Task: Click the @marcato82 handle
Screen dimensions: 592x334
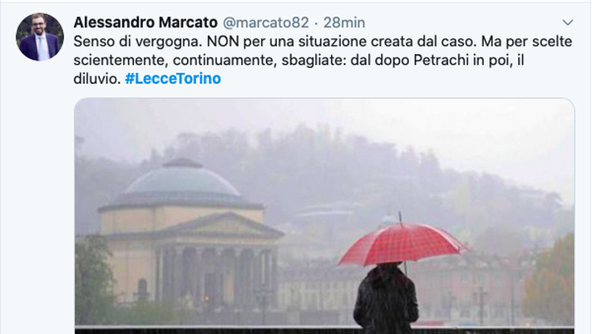Action: 266,22
